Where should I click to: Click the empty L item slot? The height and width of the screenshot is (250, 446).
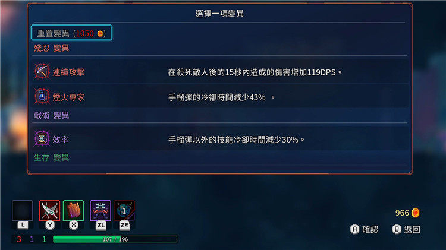pos(23,211)
